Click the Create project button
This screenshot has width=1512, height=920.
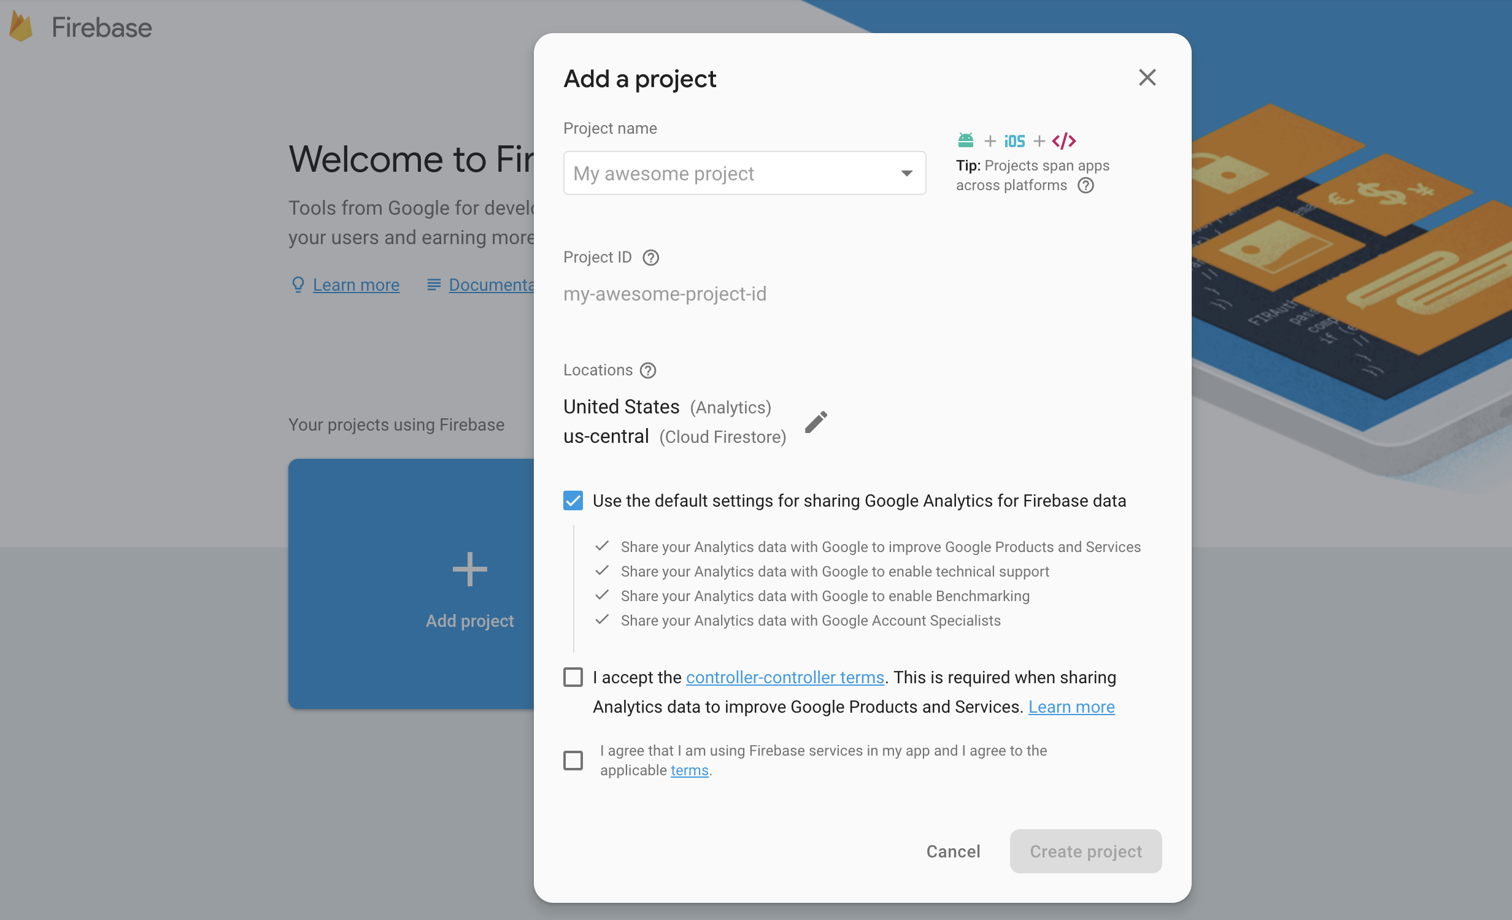[1086, 852]
